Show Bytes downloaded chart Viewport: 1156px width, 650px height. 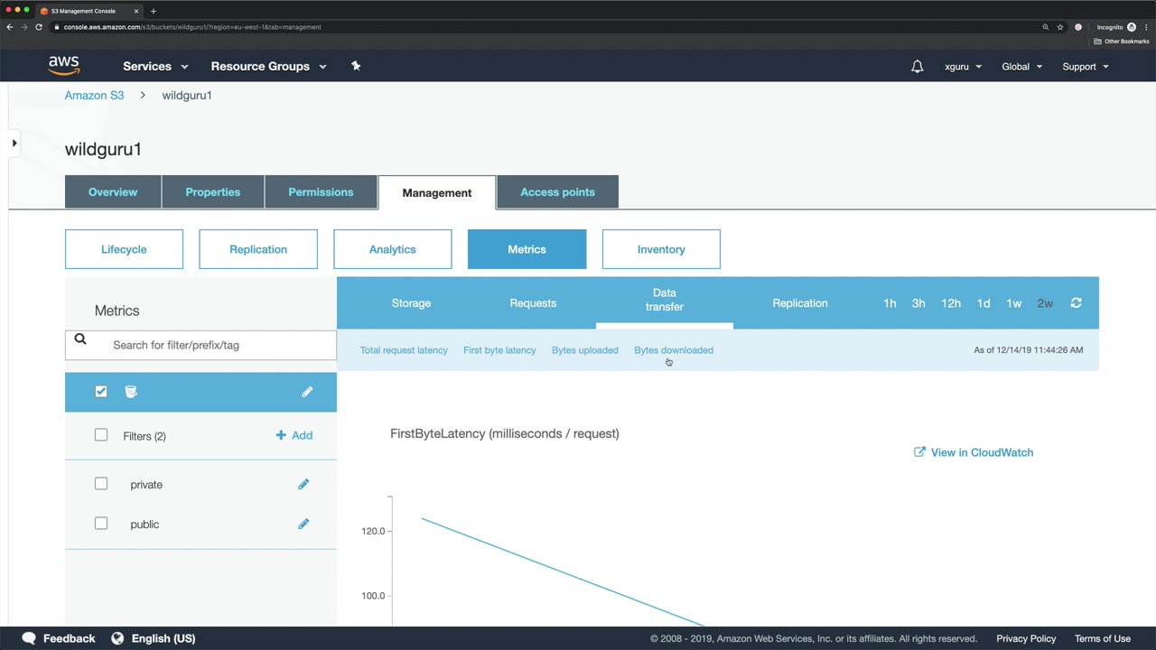point(674,350)
